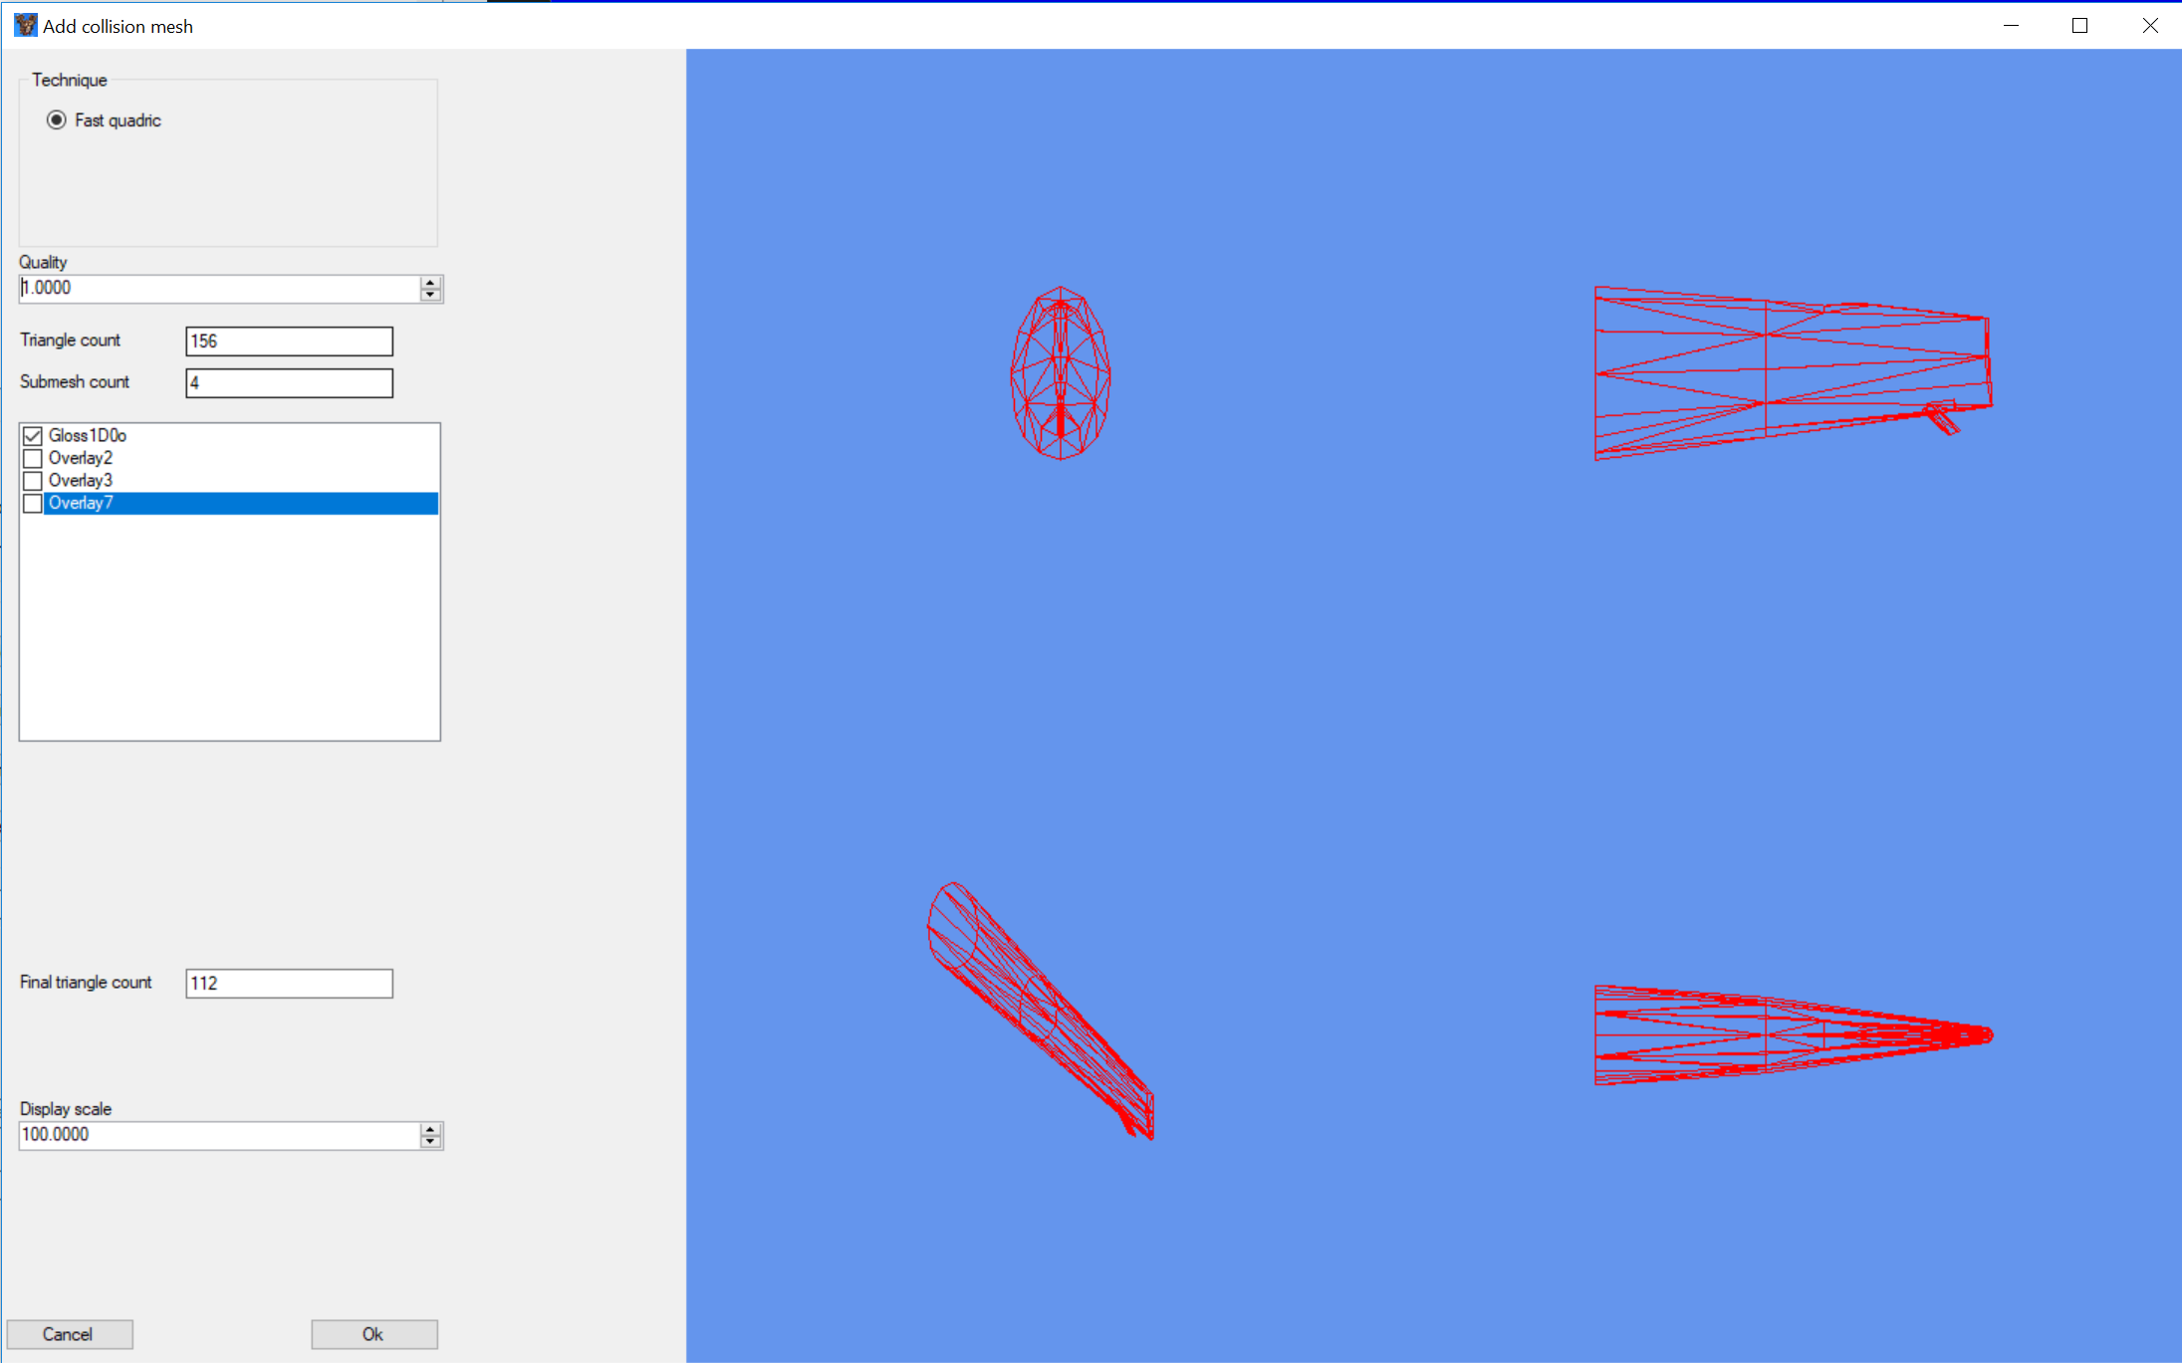Screen dimensions: 2182x1363
Task: Decrease Quality with the down spinner arrow
Action: coord(430,296)
